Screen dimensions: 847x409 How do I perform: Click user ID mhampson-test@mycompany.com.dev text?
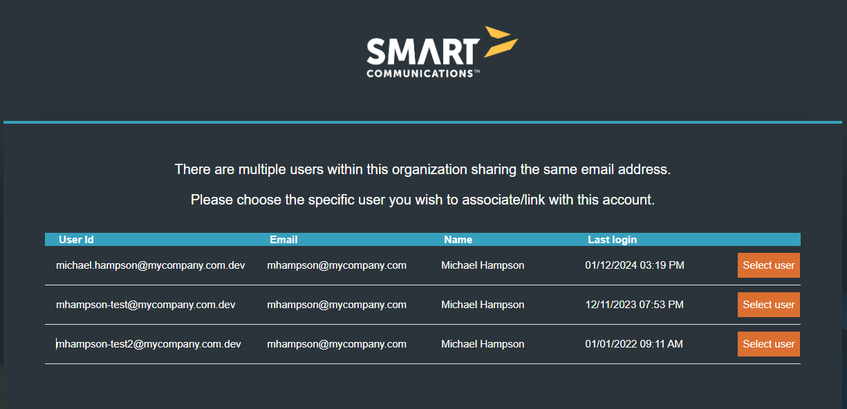pyautogui.click(x=145, y=305)
